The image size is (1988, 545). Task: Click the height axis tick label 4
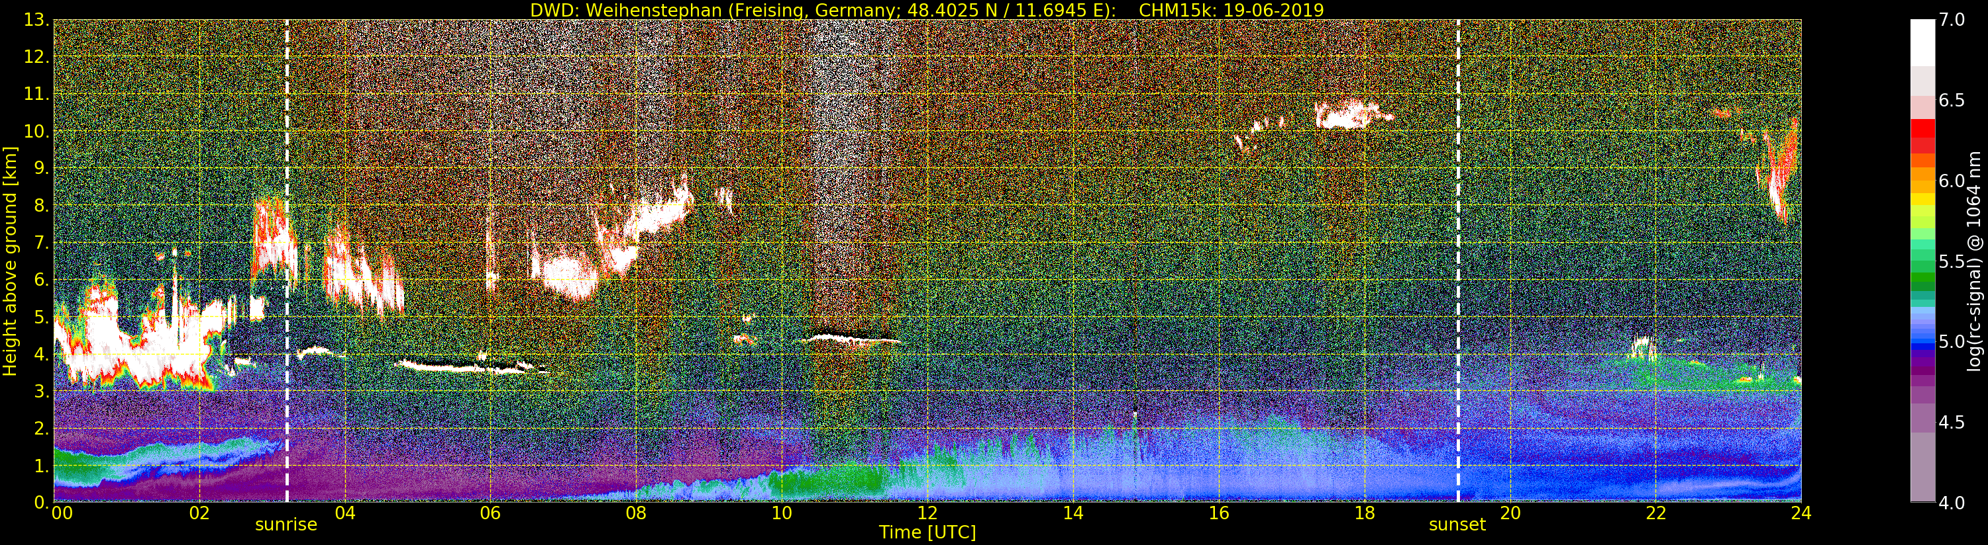click(x=41, y=354)
